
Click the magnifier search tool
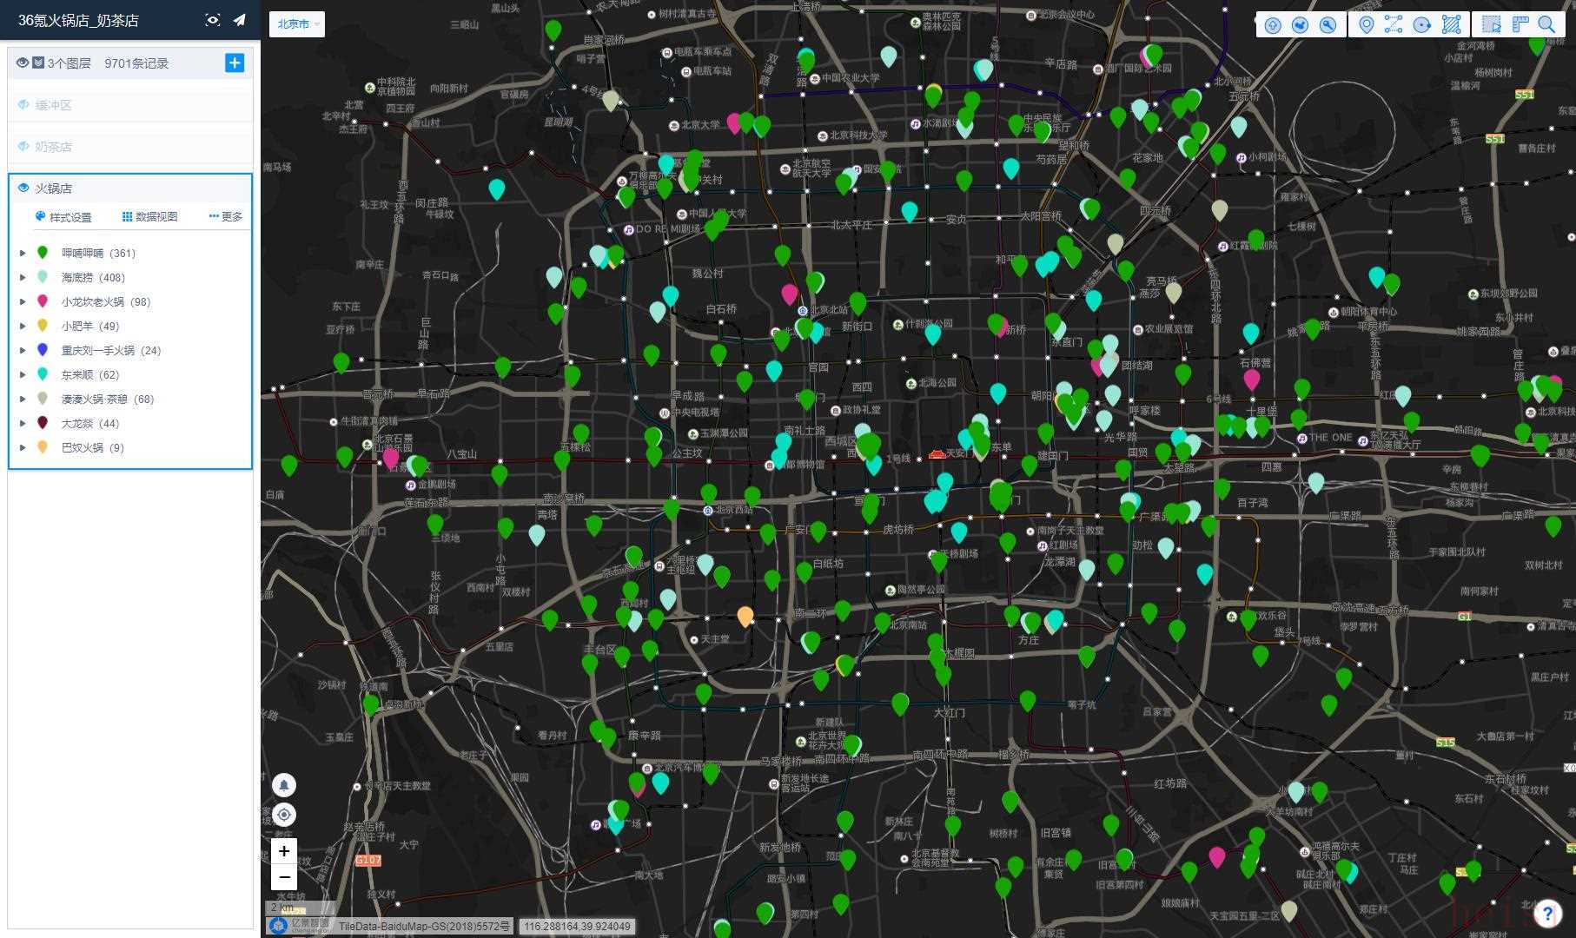coord(1546,25)
